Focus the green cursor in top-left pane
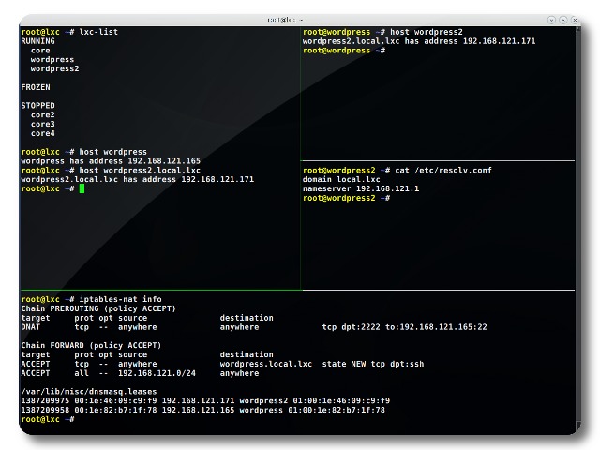The height and width of the screenshot is (450, 600). (82, 188)
